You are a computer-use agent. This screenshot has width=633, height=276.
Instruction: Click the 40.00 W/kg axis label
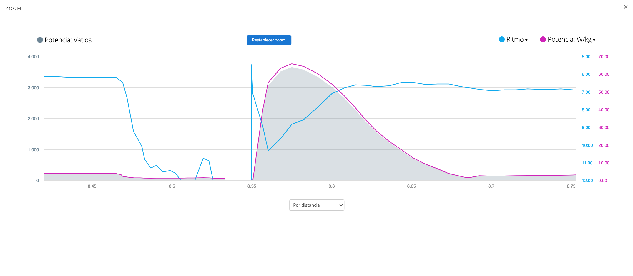coord(604,110)
